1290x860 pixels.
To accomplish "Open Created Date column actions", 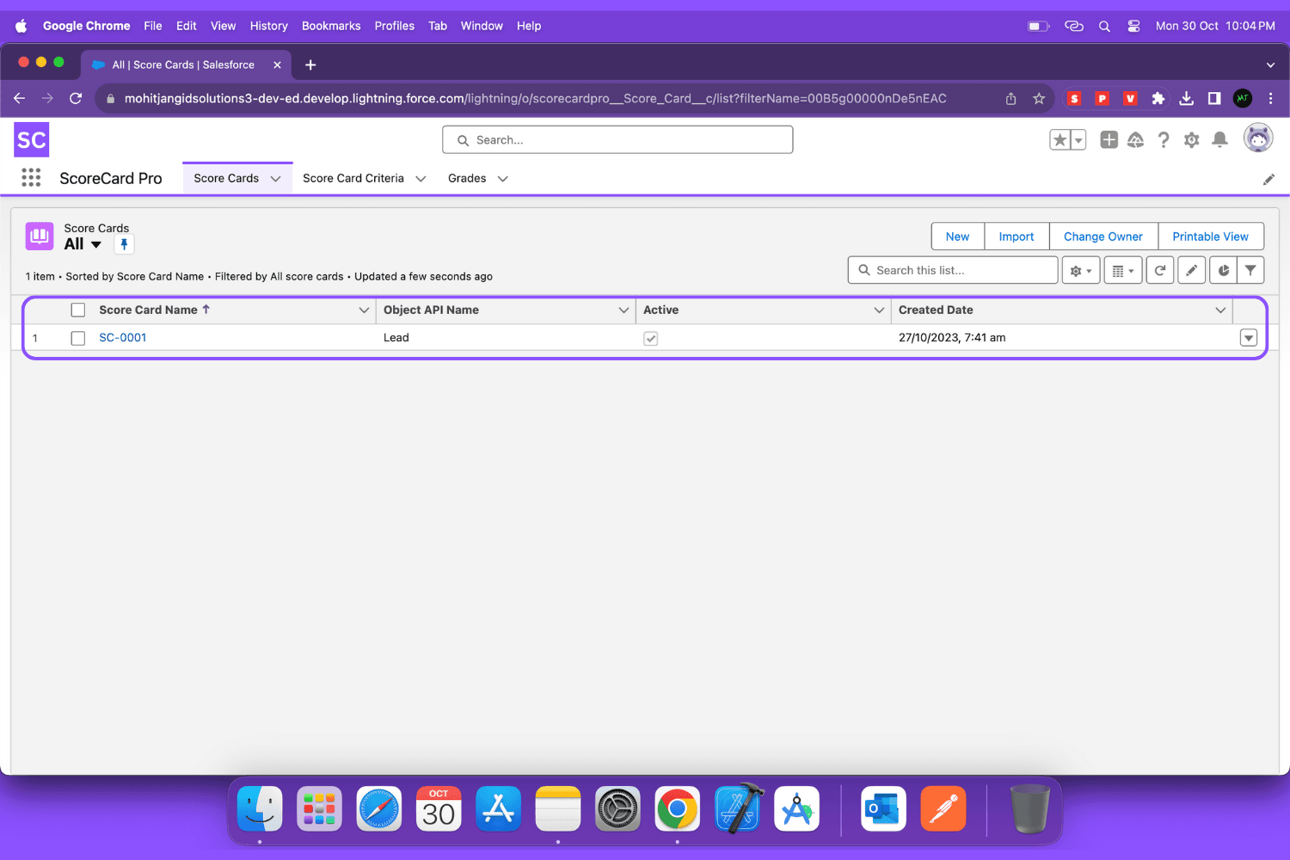I will 1220,310.
